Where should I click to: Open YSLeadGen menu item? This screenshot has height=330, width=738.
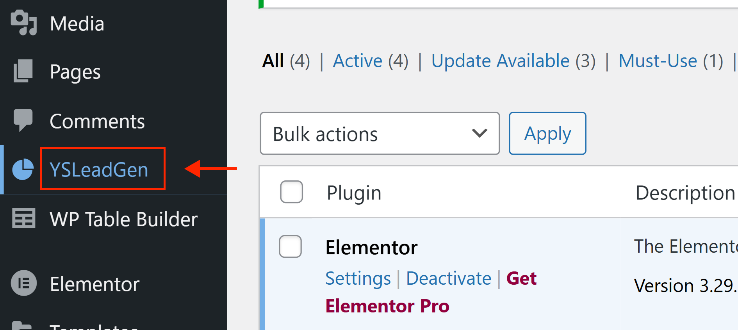click(99, 170)
